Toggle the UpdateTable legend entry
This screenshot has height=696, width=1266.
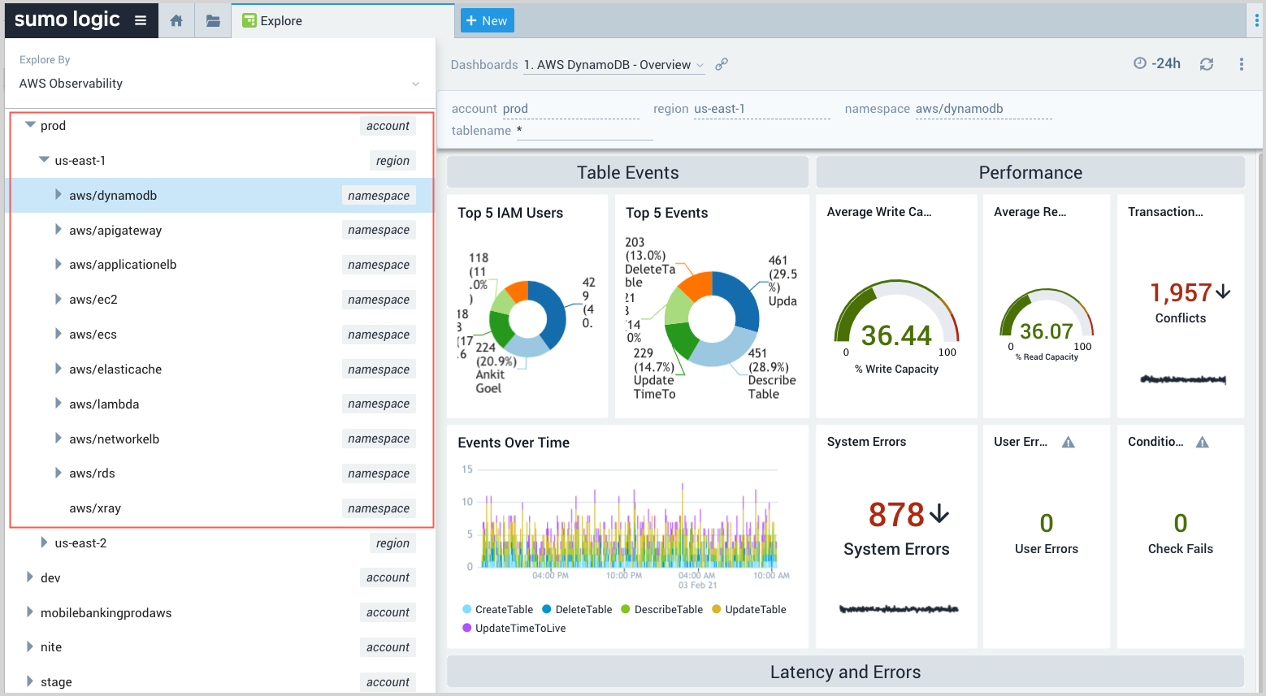pos(749,609)
